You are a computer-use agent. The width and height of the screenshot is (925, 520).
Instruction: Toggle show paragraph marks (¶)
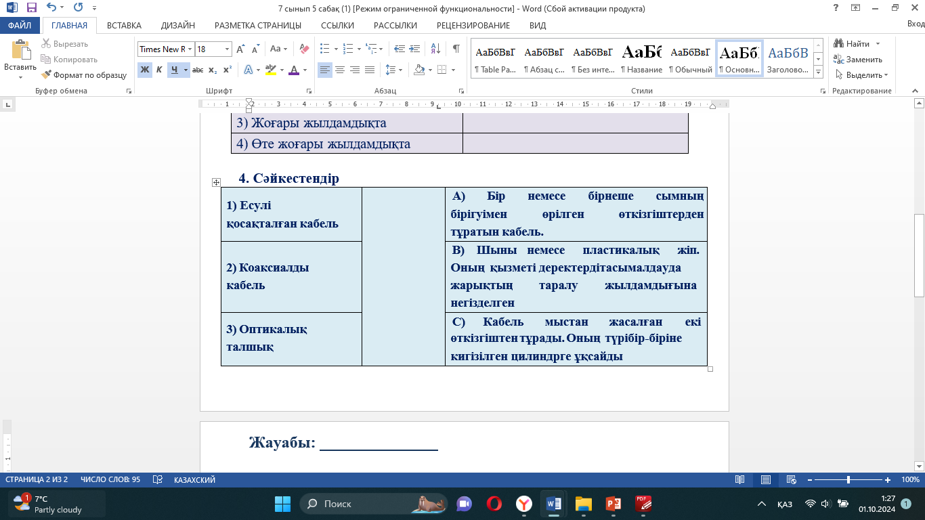[456, 49]
